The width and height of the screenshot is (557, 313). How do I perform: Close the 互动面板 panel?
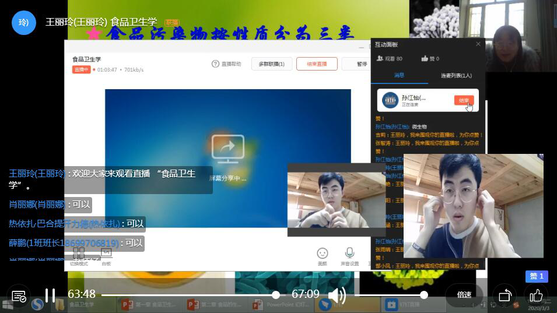(478, 44)
